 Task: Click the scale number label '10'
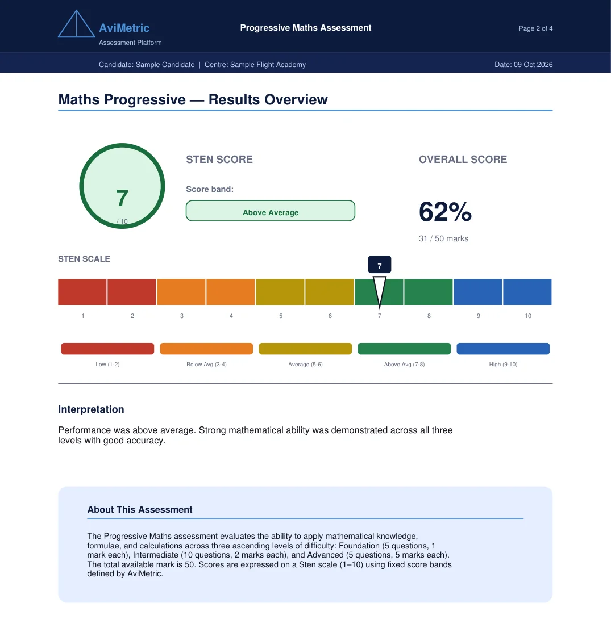point(528,316)
